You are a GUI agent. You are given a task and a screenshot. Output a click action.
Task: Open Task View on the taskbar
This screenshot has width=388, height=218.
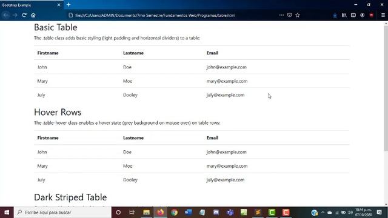click(x=132, y=213)
